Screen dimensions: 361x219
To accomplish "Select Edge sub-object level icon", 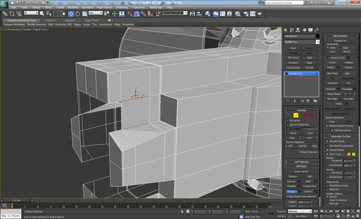I will (296, 115).
